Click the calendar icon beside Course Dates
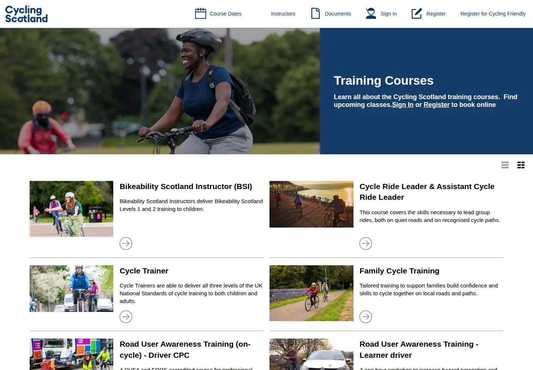The height and width of the screenshot is (370, 533). point(201,13)
